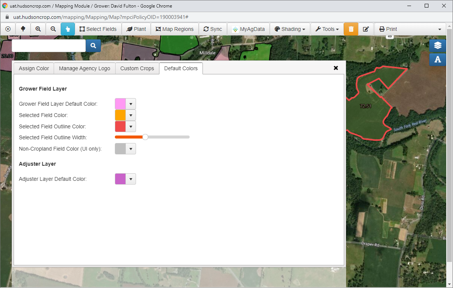Select the Default Colors tab
Image resolution: width=453 pixels, height=288 pixels.
[181, 68]
